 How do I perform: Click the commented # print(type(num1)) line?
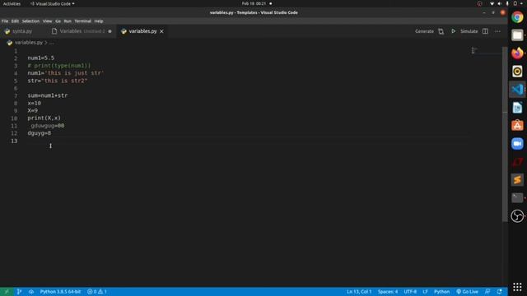pyautogui.click(x=58, y=66)
